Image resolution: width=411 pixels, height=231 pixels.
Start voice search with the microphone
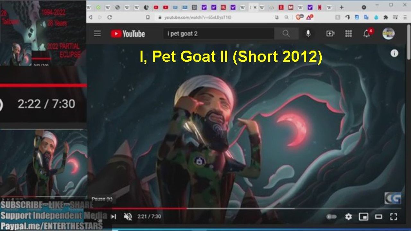pyautogui.click(x=308, y=34)
